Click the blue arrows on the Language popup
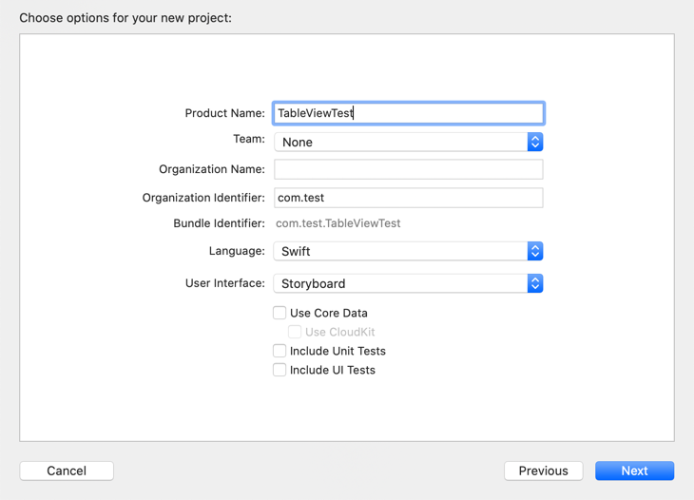This screenshot has height=500, width=694. pos(535,251)
